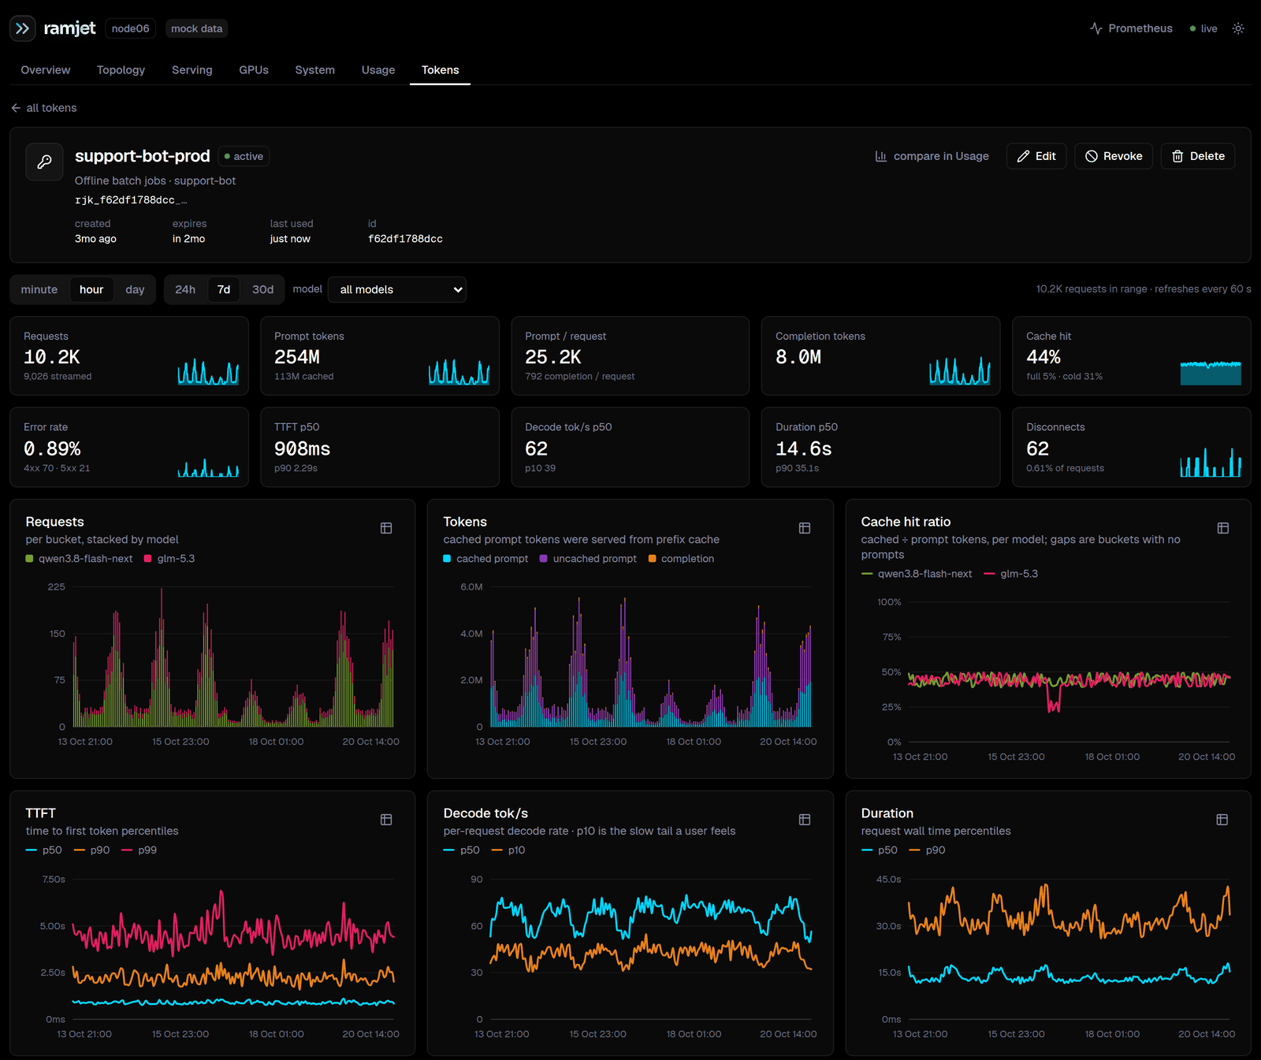
Task: Open table view for Cache hit ratio chart
Action: coord(1223,528)
